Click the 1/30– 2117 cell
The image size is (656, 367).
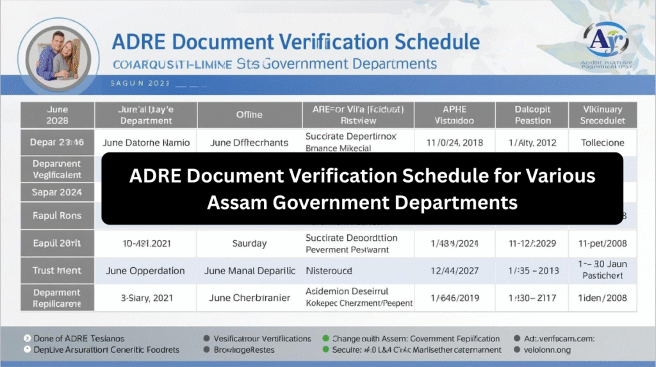(x=532, y=298)
